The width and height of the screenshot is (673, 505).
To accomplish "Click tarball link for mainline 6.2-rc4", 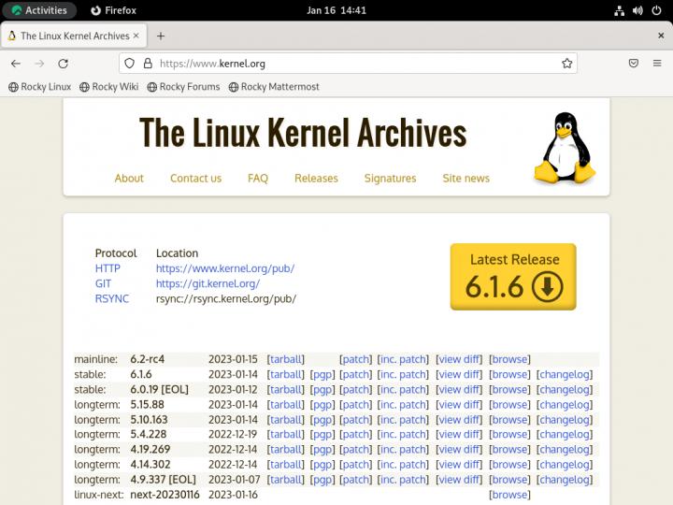I will [x=286, y=359].
